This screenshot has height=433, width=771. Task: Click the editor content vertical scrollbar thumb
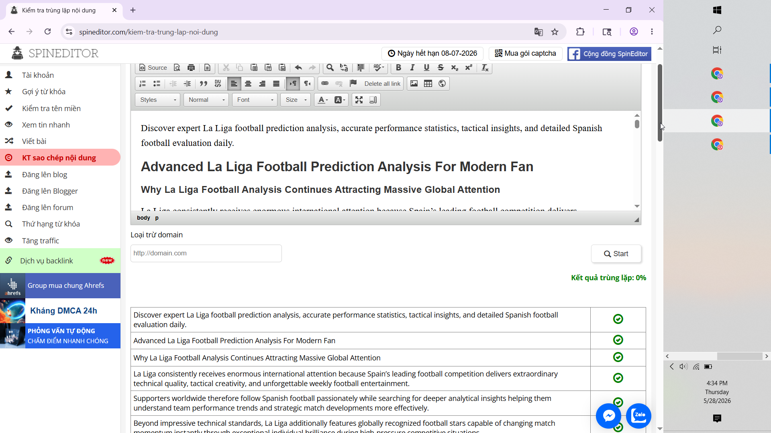click(637, 124)
